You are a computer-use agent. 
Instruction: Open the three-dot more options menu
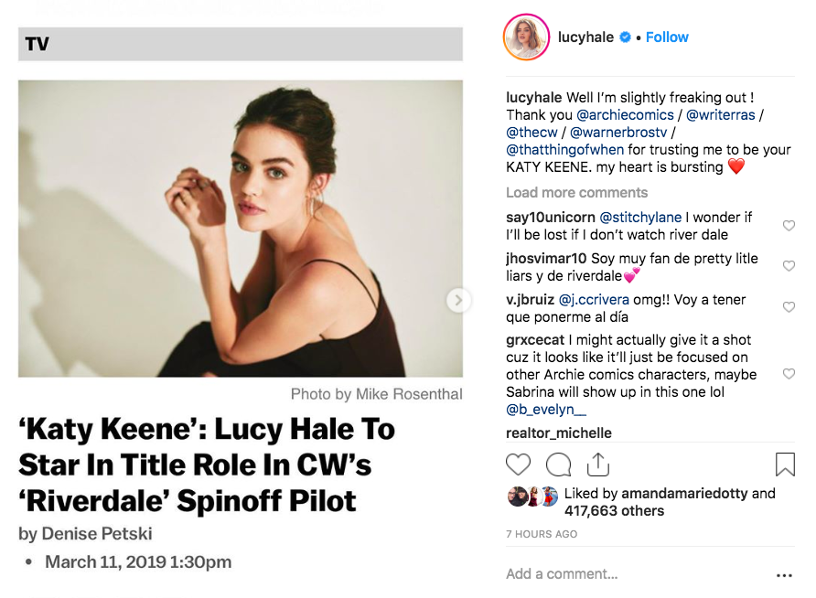click(784, 575)
